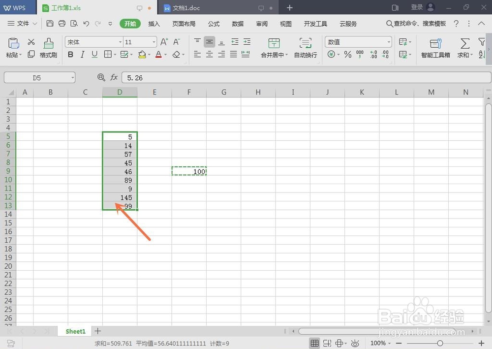Toggle underline formatting
Viewport: 492px width, 349px height.
coord(94,54)
